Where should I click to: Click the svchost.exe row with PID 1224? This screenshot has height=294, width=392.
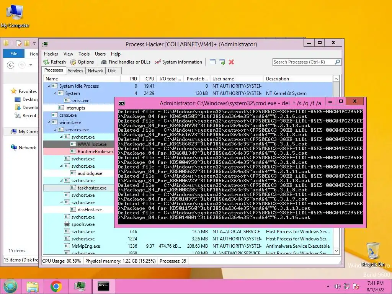pyautogui.click(x=188, y=239)
